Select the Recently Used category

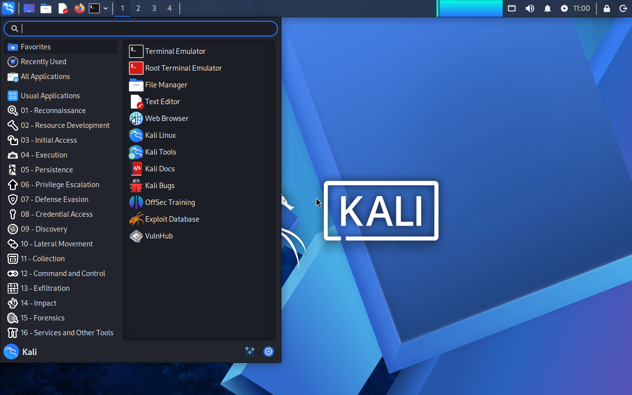point(43,62)
